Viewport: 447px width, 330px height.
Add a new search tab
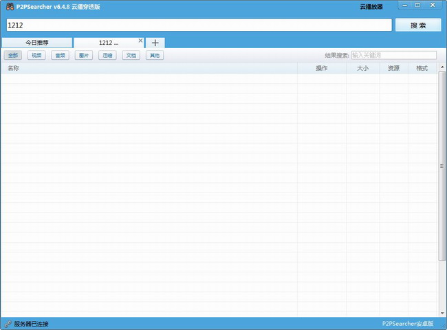click(x=155, y=43)
